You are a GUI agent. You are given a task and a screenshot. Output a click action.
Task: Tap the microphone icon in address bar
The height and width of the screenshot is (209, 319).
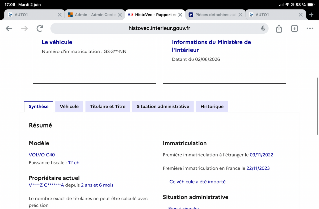coord(263,28)
